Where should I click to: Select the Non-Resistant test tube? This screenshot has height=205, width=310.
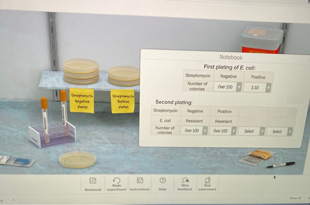pos(64,111)
